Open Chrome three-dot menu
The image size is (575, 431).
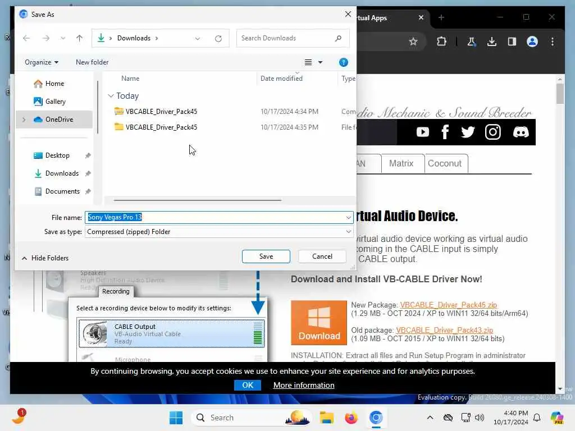pos(553,42)
